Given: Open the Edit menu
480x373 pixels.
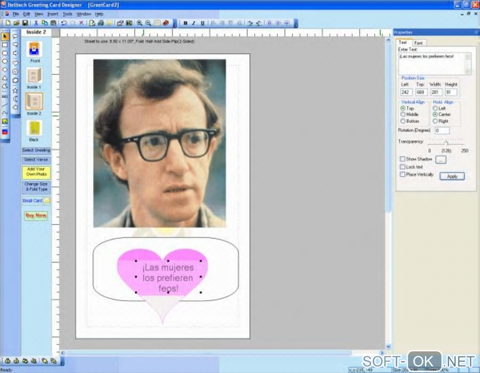Looking at the screenshot, I should pyautogui.click(x=27, y=14).
